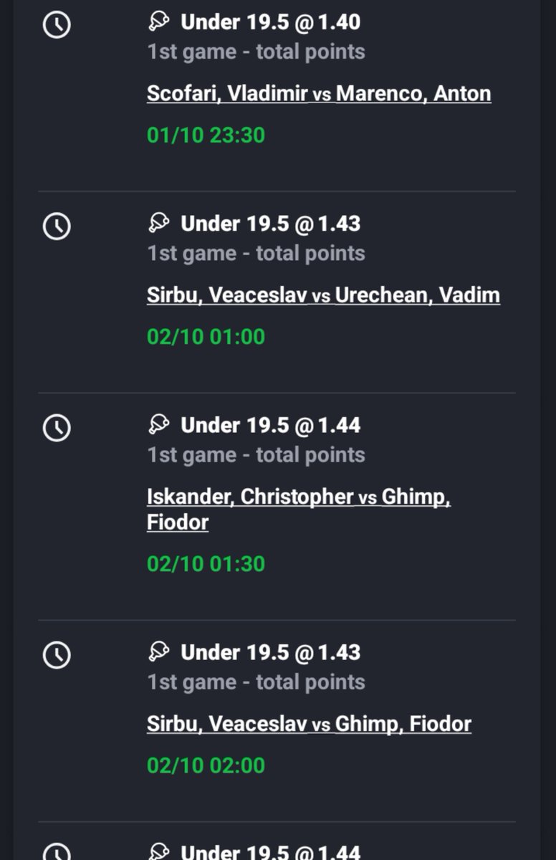Screen dimensions: 556x860
Task: Open Sirbu, Veaceslav vs Urechean, Vadim match
Action: pos(323,295)
